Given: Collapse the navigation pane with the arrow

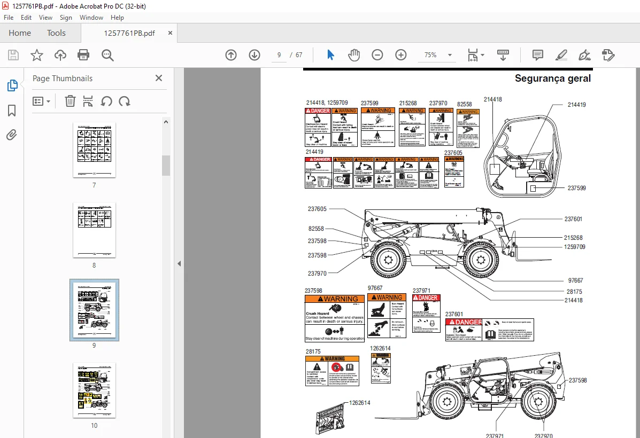Looking at the screenshot, I should coord(179,264).
